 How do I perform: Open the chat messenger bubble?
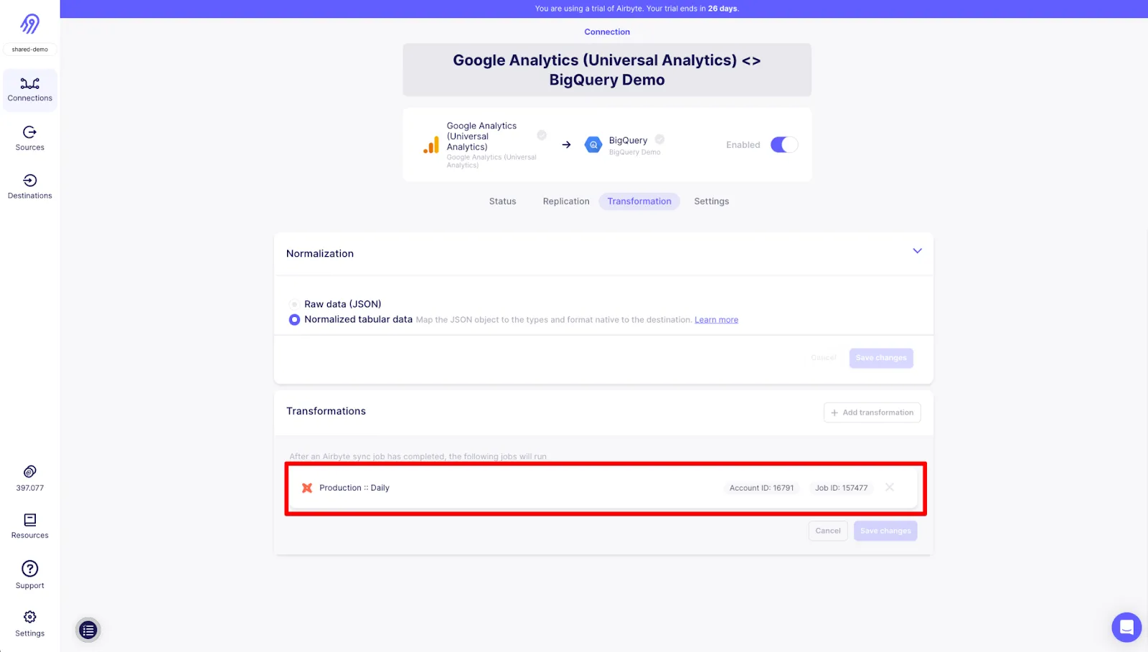tap(1126, 628)
